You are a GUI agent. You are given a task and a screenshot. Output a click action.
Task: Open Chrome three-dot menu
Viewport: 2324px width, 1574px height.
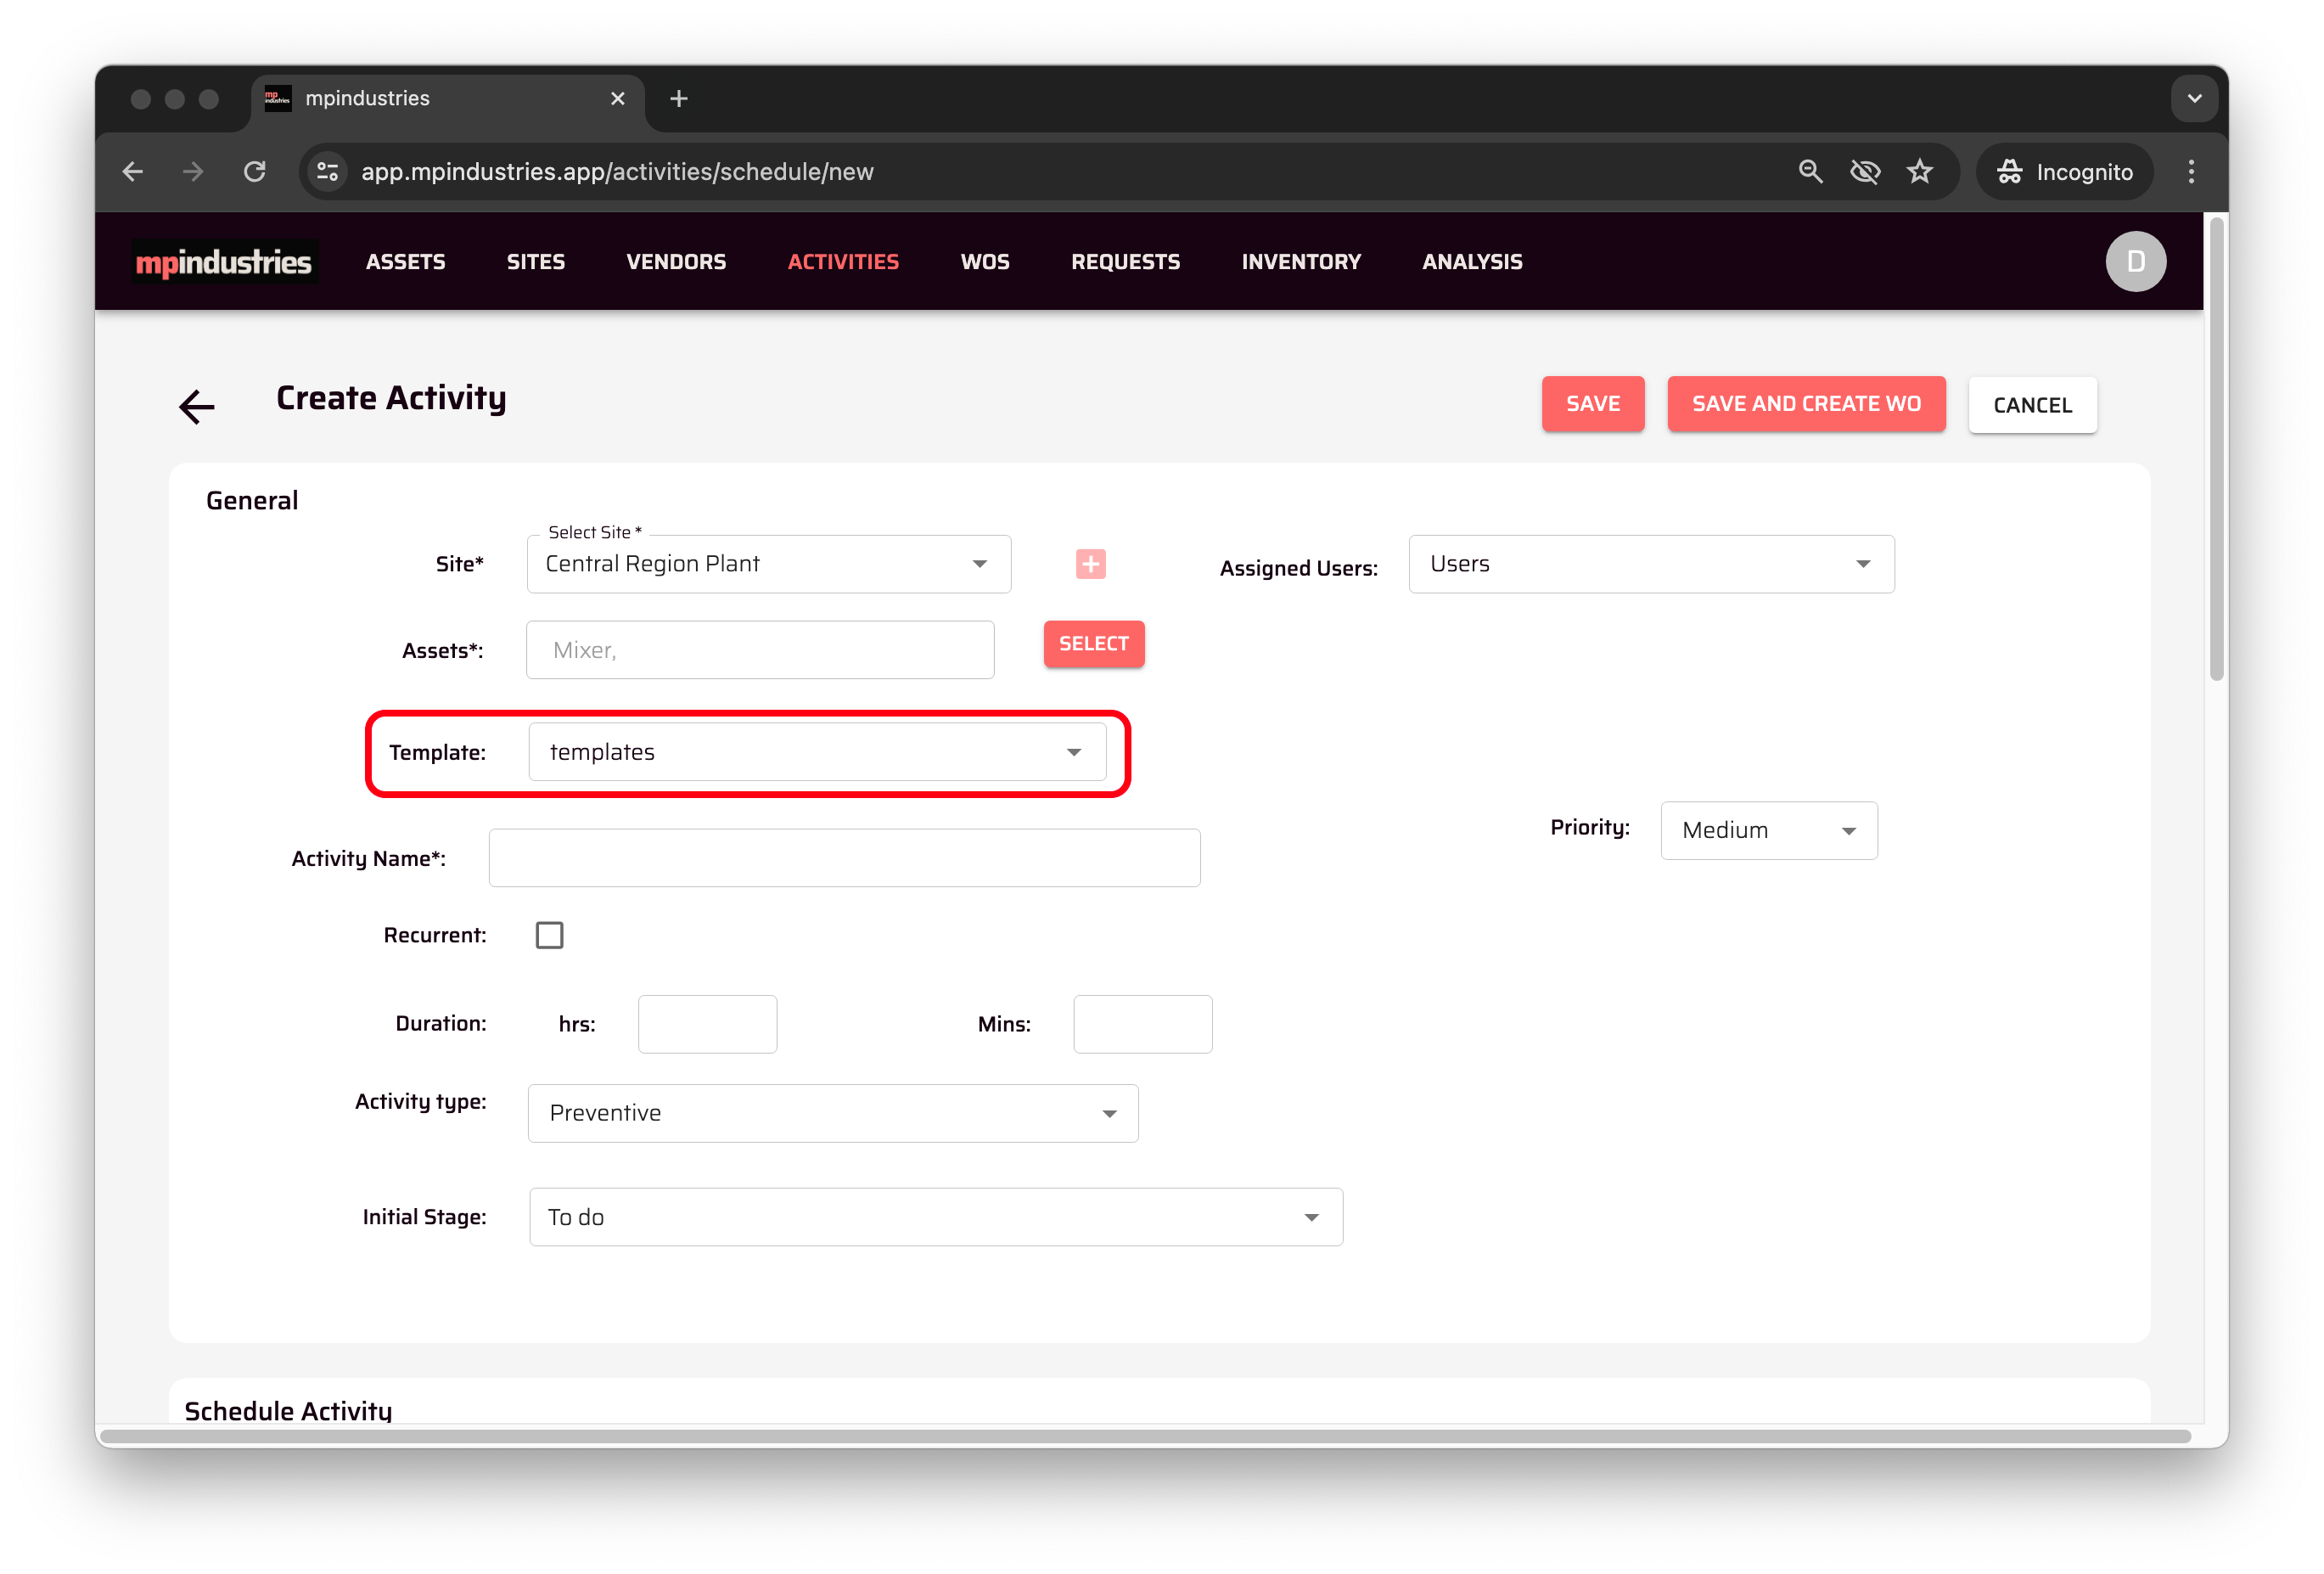[x=2190, y=172]
